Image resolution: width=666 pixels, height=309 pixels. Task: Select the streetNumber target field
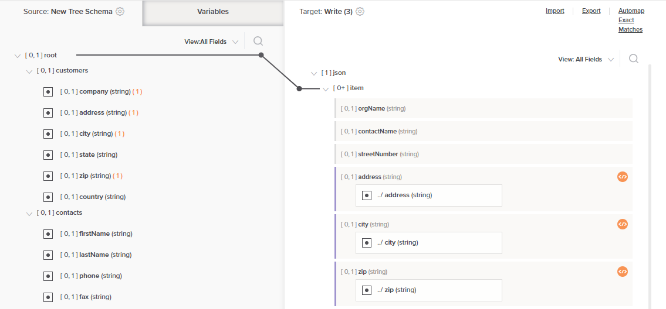[x=484, y=154]
